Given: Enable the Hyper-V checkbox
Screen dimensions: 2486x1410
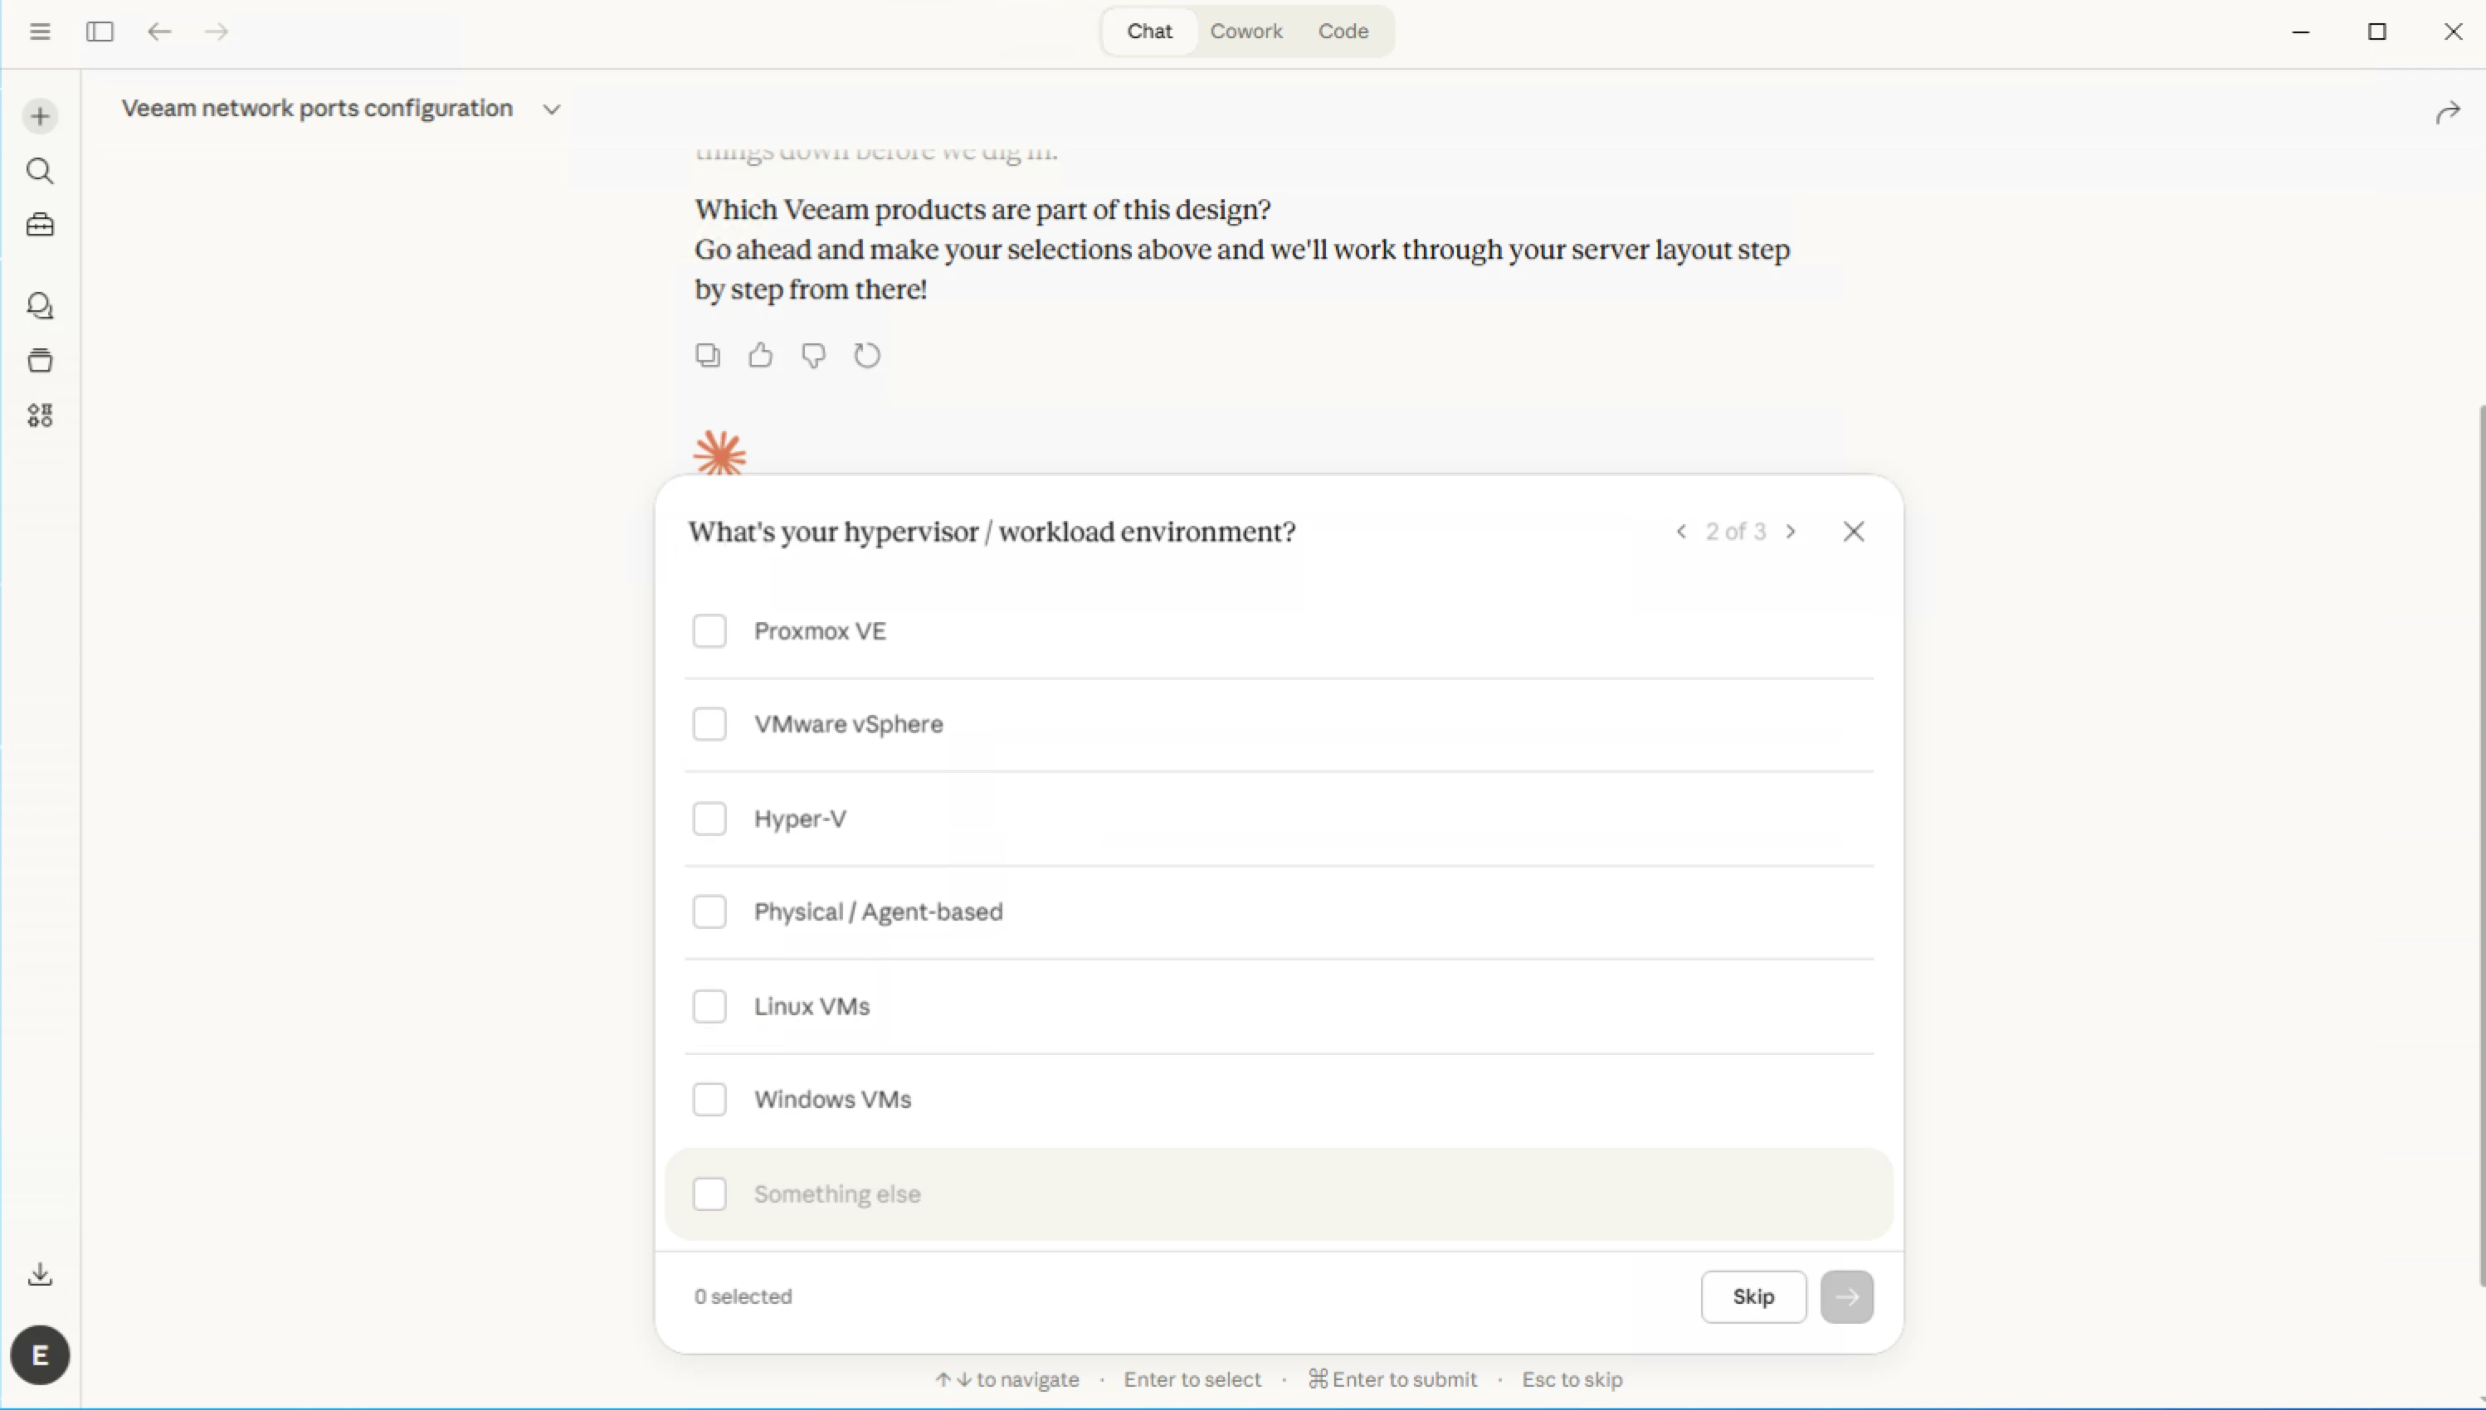Looking at the screenshot, I should point(709,819).
